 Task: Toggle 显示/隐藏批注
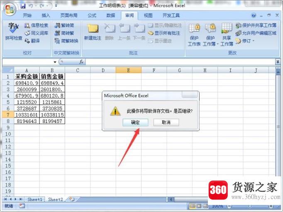click(165, 25)
